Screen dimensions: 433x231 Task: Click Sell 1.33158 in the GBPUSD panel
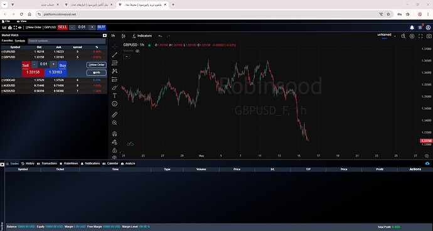click(33, 72)
